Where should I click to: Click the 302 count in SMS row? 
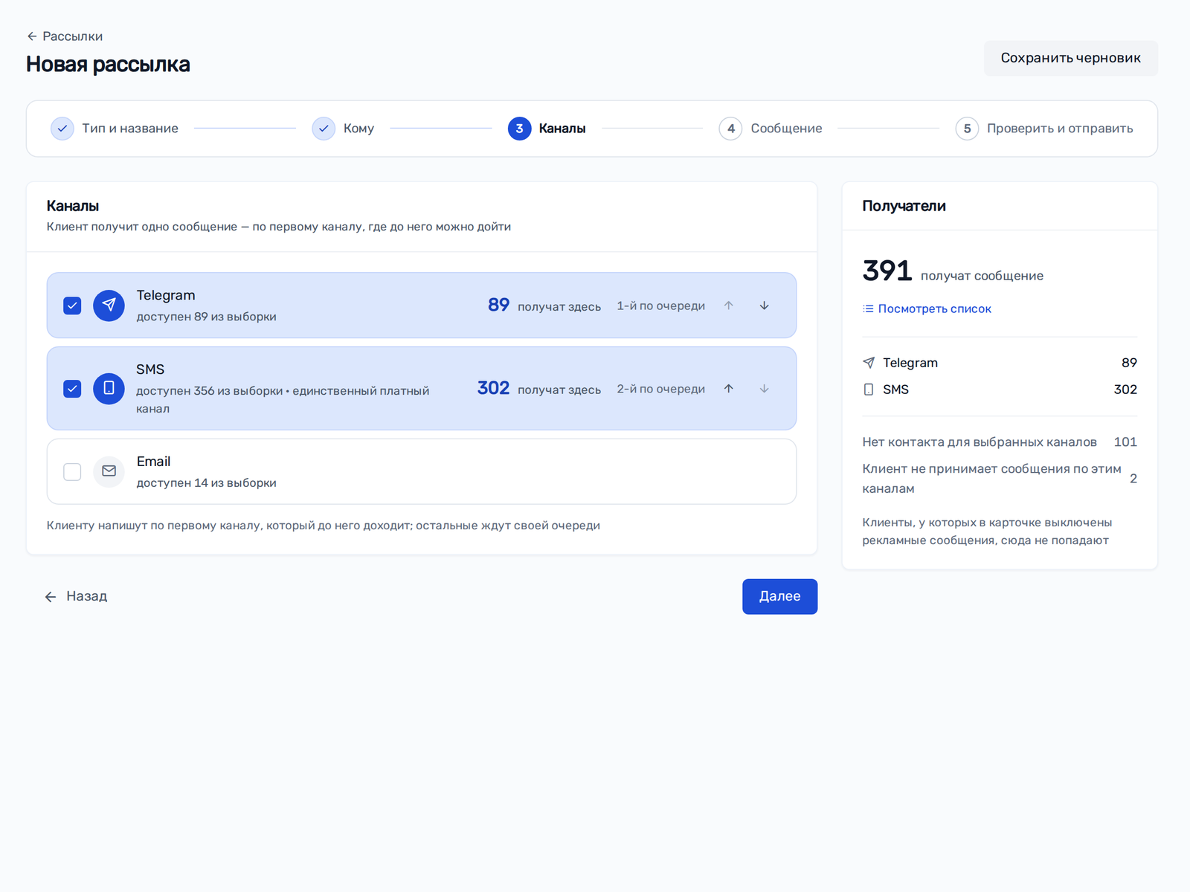tap(493, 388)
